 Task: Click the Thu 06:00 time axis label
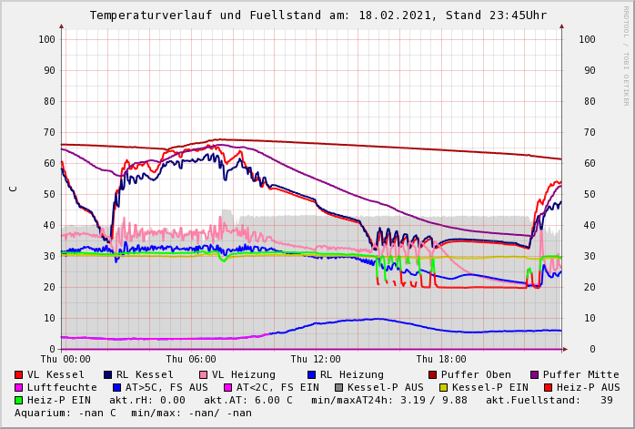(x=191, y=360)
